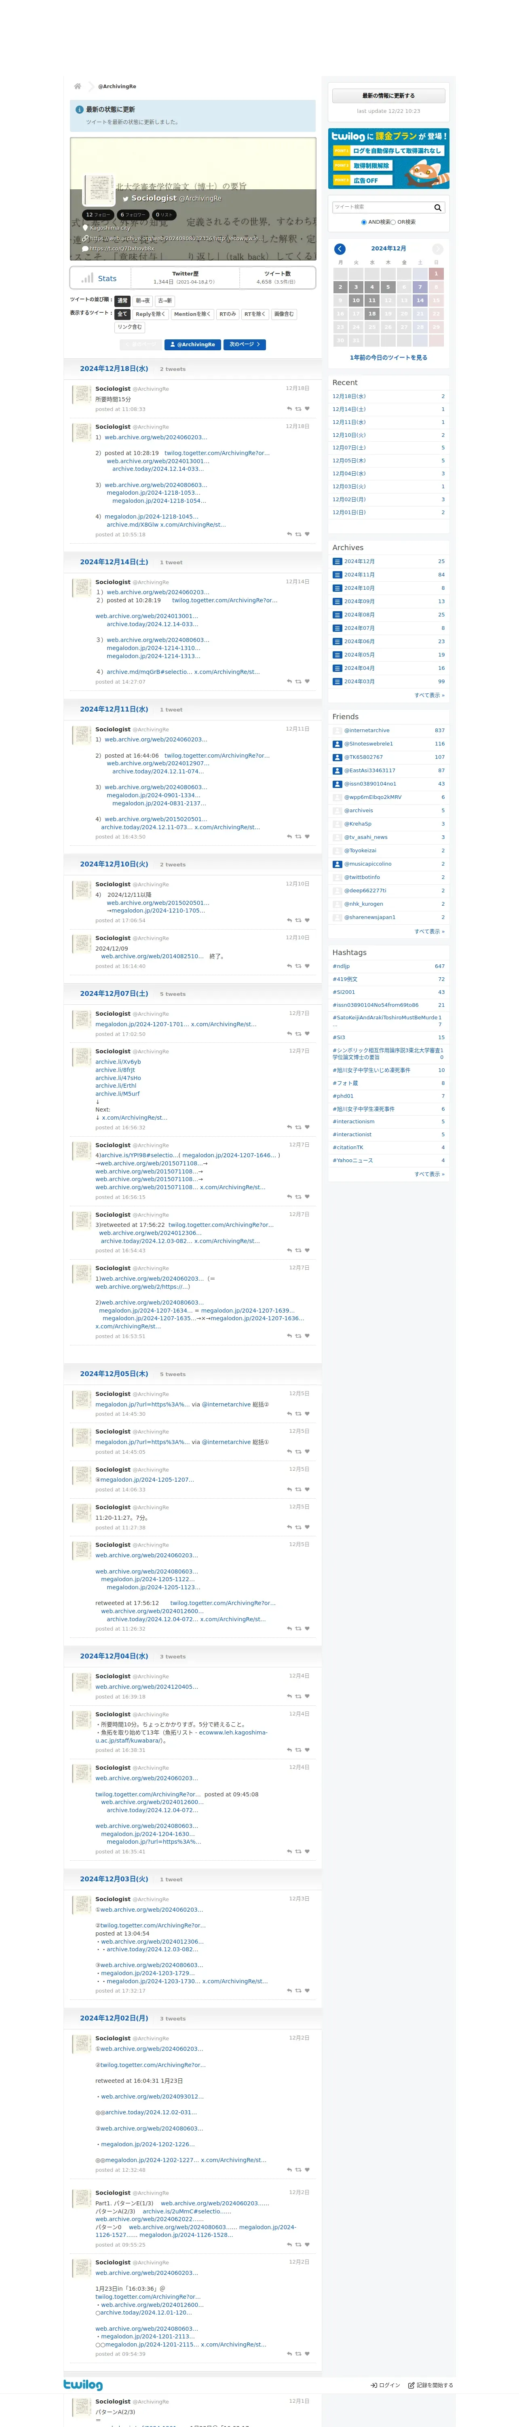The height and width of the screenshot is (2427, 519).
Task: Open the 2024年11月 archive list icon
Action: pyautogui.click(x=337, y=575)
